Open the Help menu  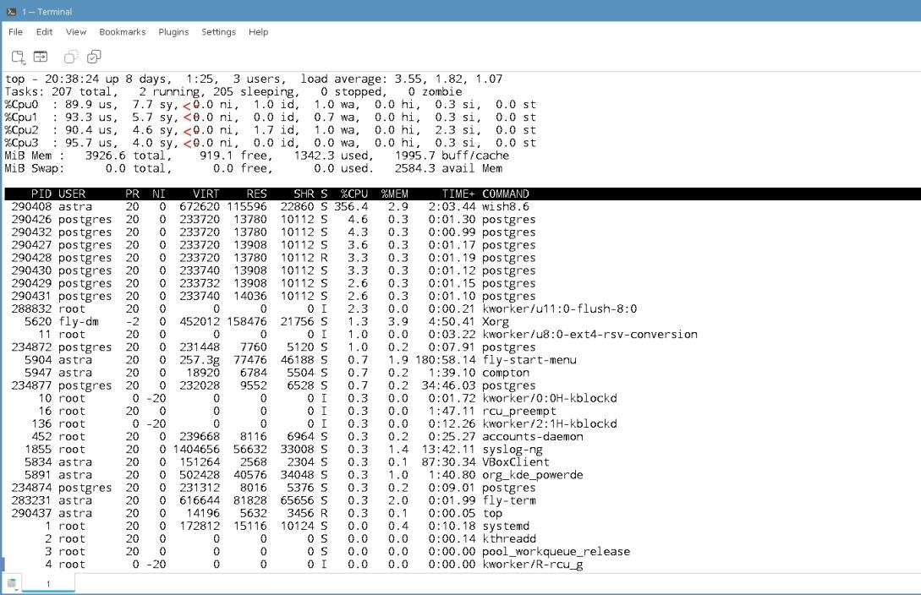258,32
